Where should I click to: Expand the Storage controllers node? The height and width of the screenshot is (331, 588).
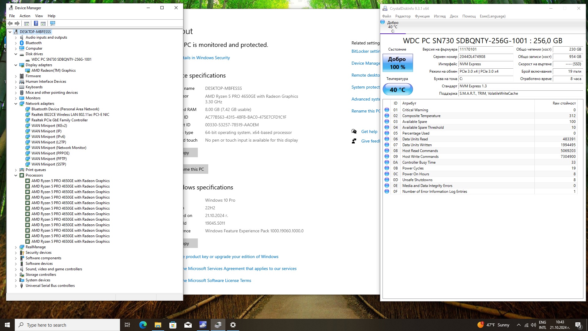(x=16, y=275)
